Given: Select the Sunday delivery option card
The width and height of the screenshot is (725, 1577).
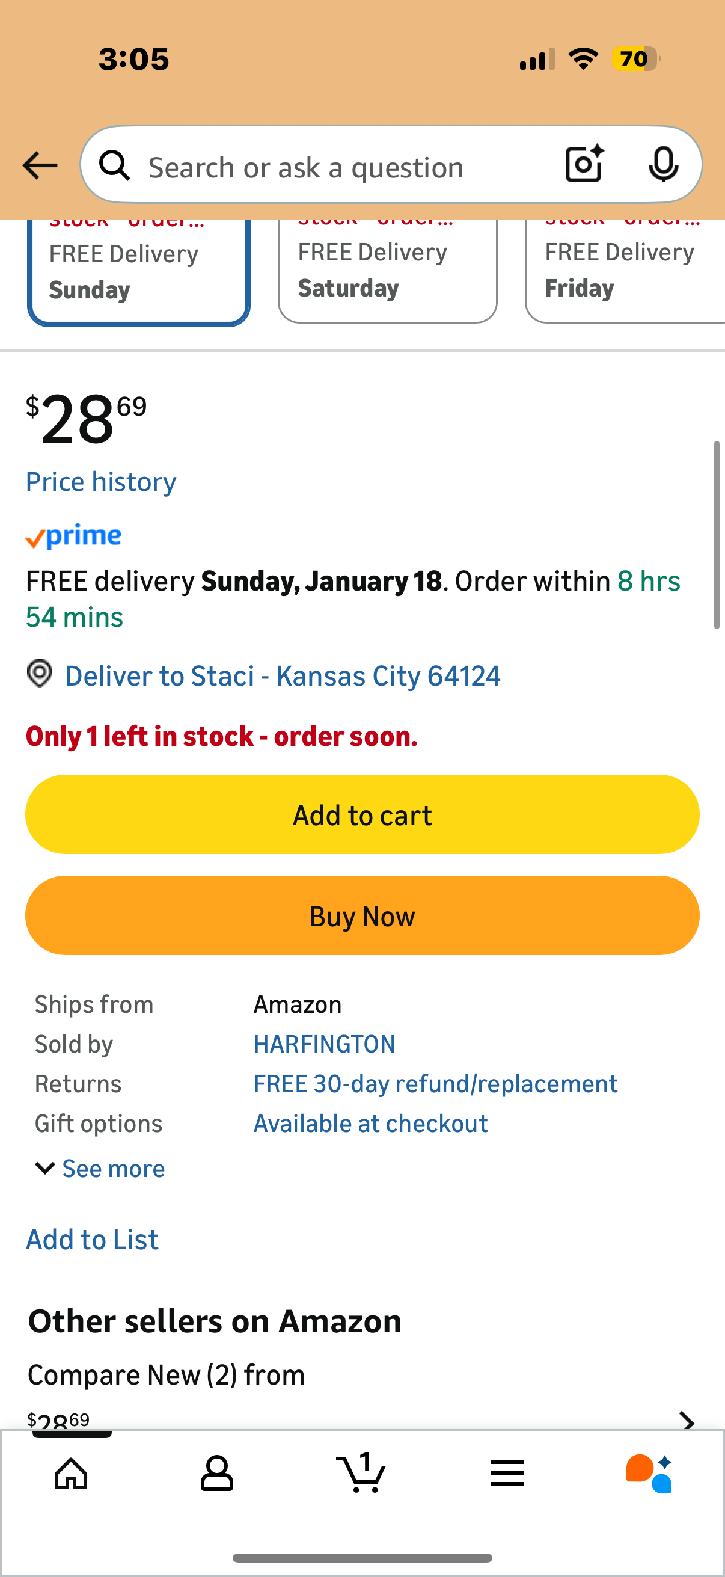Looking at the screenshot, I should click(139, 272).
